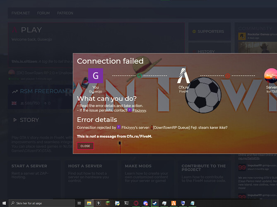Open the PATREON menu item
Image resolution: width=277 pixels, height=207 pixels.
point(65,13)
